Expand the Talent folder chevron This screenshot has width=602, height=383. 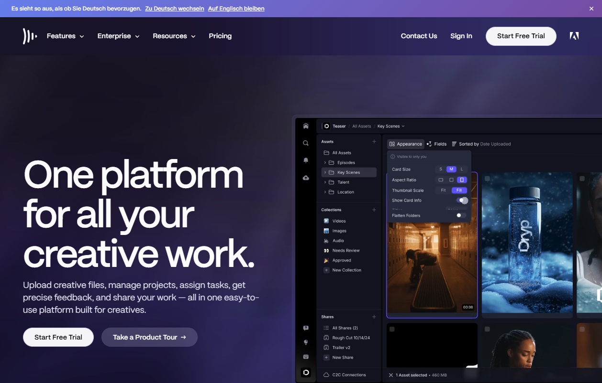tap(325, 182)
